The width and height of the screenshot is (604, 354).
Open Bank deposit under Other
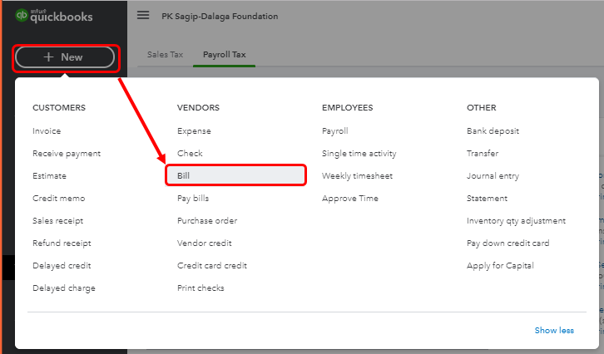493,131
